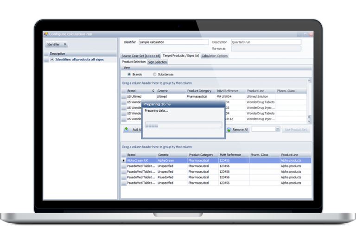Click the Description field containing 'Quarterly run'
Image resolution: width=356 pixels, height=247 pixels.
pyautogui.click(x=265, y=42)
